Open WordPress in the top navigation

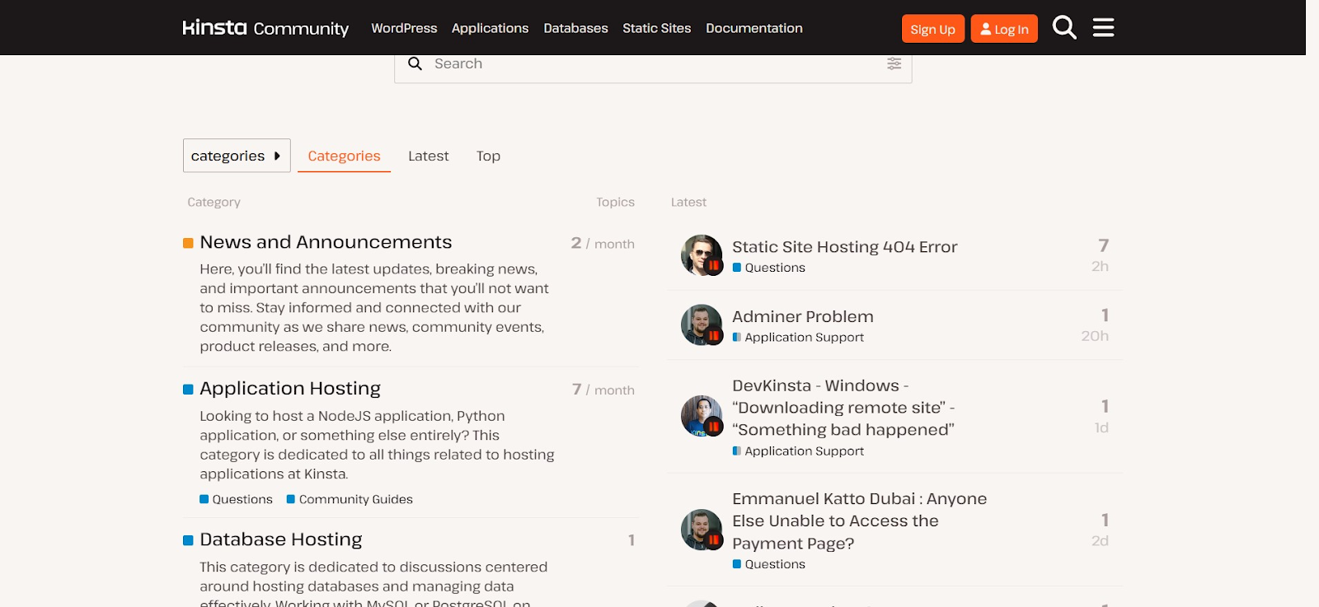coord(404,28)
